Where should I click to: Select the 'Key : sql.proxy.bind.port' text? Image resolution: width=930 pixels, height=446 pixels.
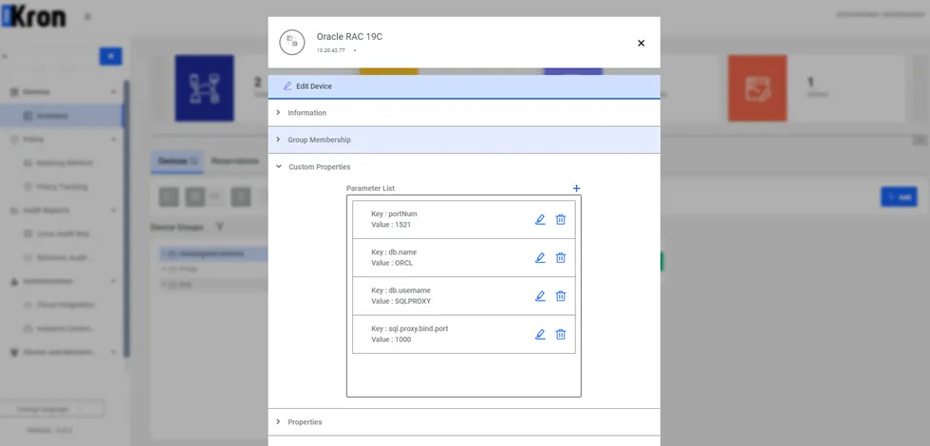(410, 328)
